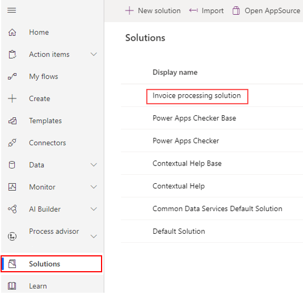Screen dimensions: 303x295
Task: Click the New solution plus icon
Action: point(129,11)
